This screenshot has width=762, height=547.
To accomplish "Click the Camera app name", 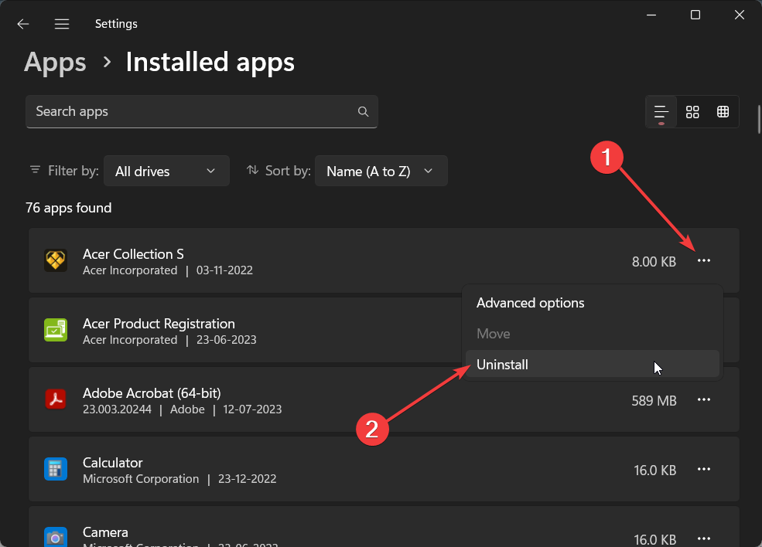I will coord(105,532).
